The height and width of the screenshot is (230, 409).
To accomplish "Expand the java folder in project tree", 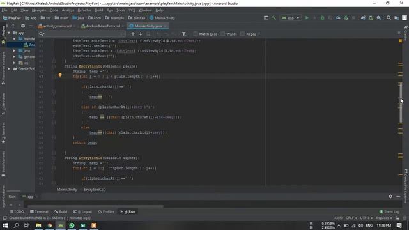I will [14, 51].
